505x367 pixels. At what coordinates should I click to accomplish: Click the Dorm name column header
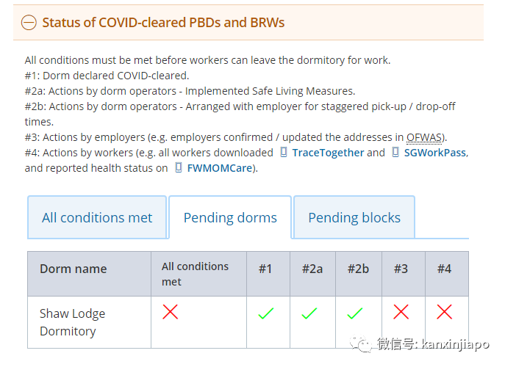point(74,269)
